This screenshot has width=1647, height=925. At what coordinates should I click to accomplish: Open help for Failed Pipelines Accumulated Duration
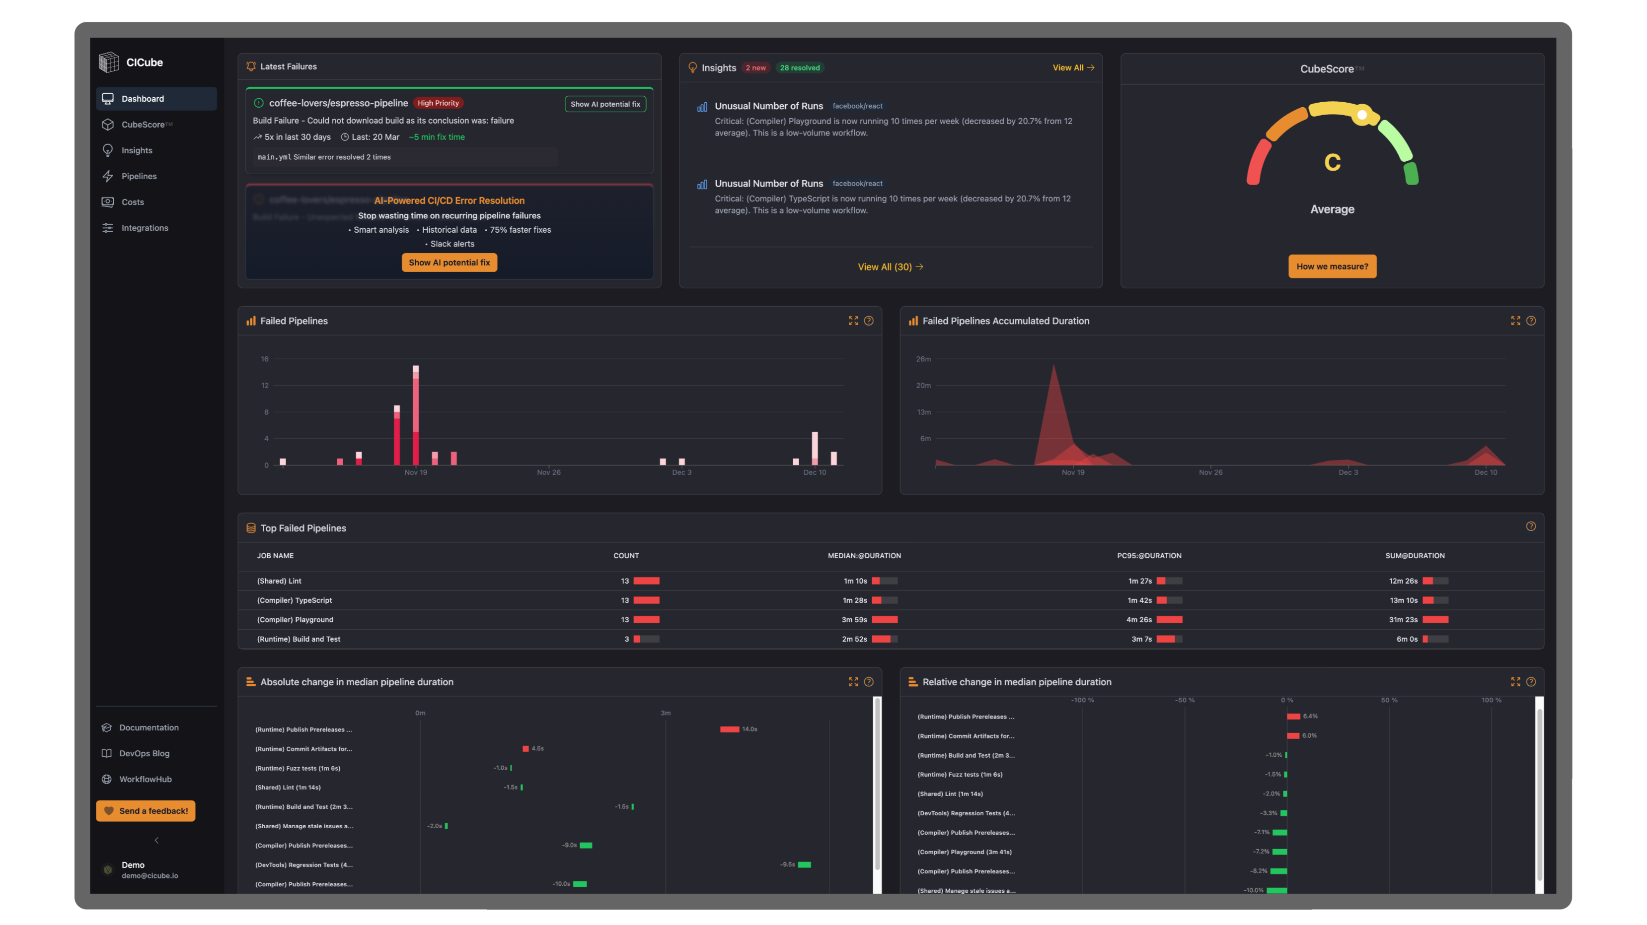(1531, 321)
